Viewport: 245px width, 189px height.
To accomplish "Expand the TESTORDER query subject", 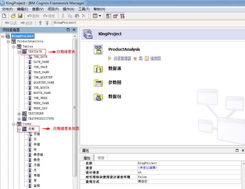I will 19,114.
